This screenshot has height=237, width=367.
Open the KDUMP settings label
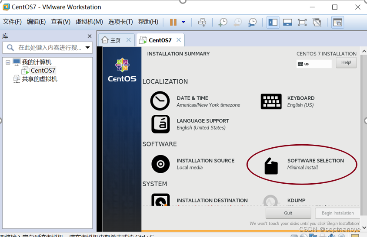296,201
